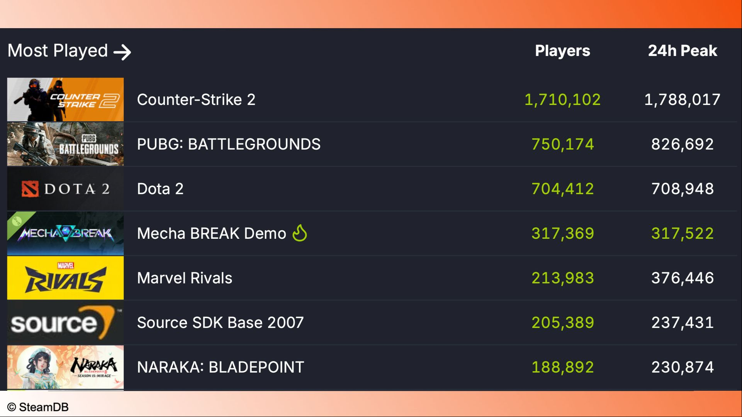Open the Counter-Strike 2 game thumbnail

(66, 100)
